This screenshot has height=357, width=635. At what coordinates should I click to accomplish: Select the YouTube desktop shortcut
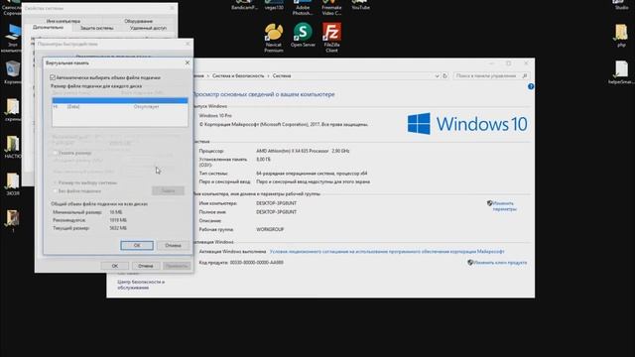[x=360, y=5]
